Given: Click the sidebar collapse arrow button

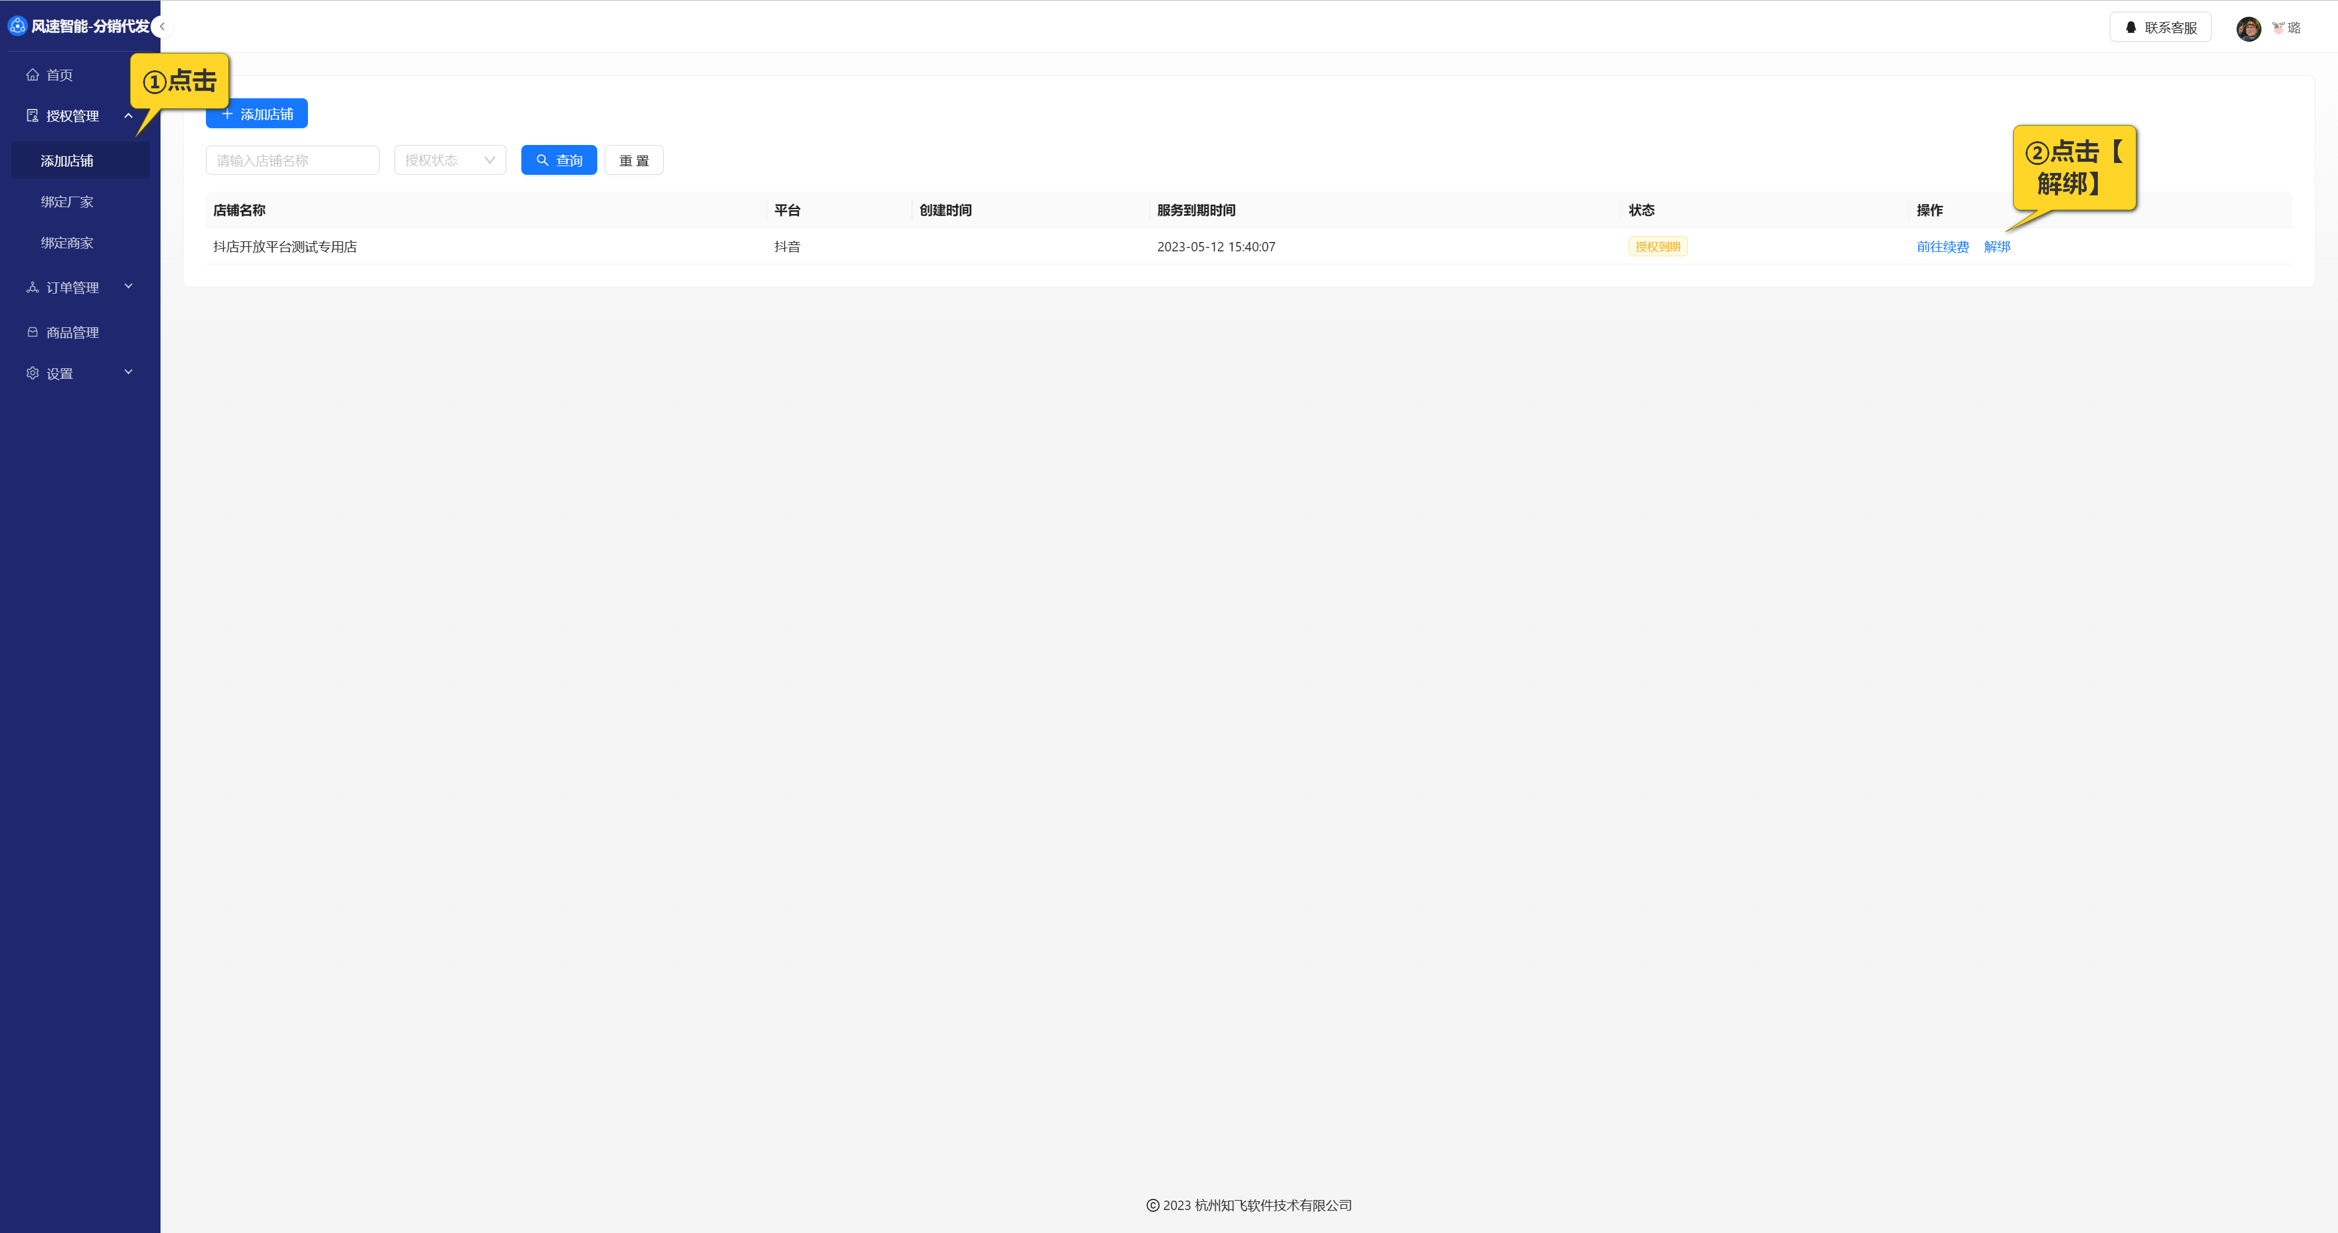Looking at the screenshot, I should pos(162,26).
